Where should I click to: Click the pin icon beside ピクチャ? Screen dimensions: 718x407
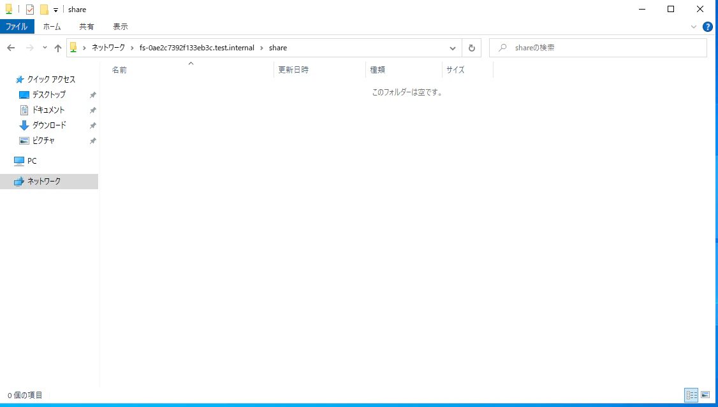[92, 141]
